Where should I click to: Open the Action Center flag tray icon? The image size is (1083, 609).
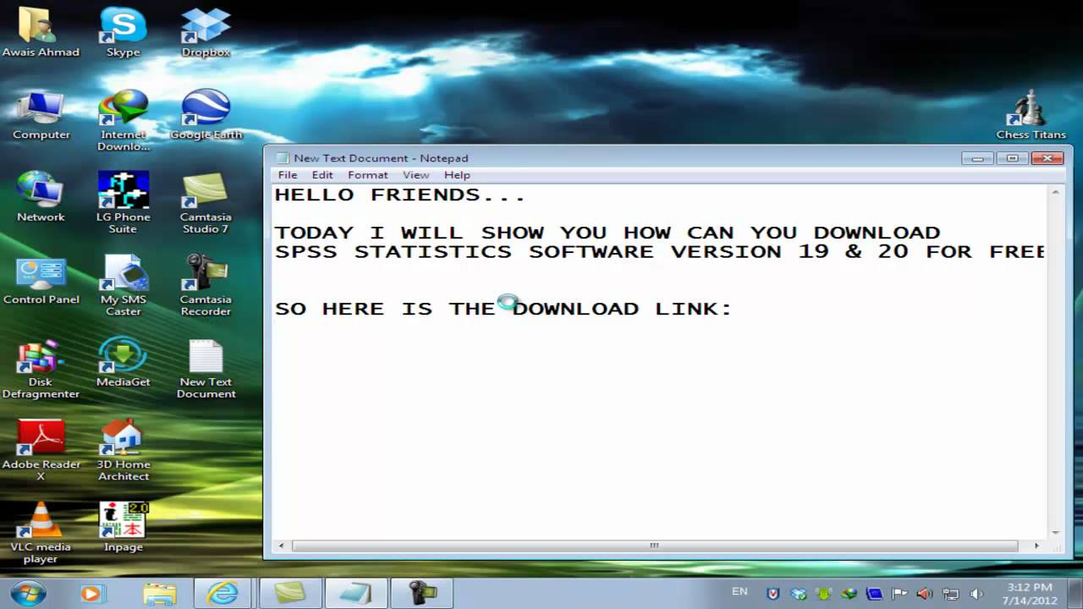pos(899,594)
